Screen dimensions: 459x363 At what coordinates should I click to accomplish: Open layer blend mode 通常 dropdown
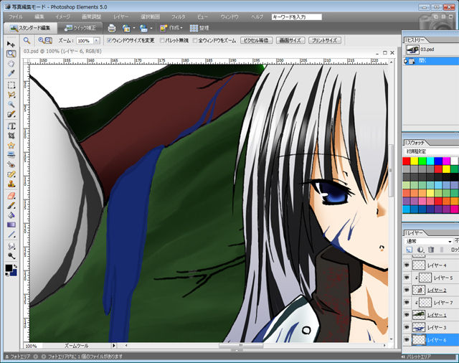click(x=428, y=241)
